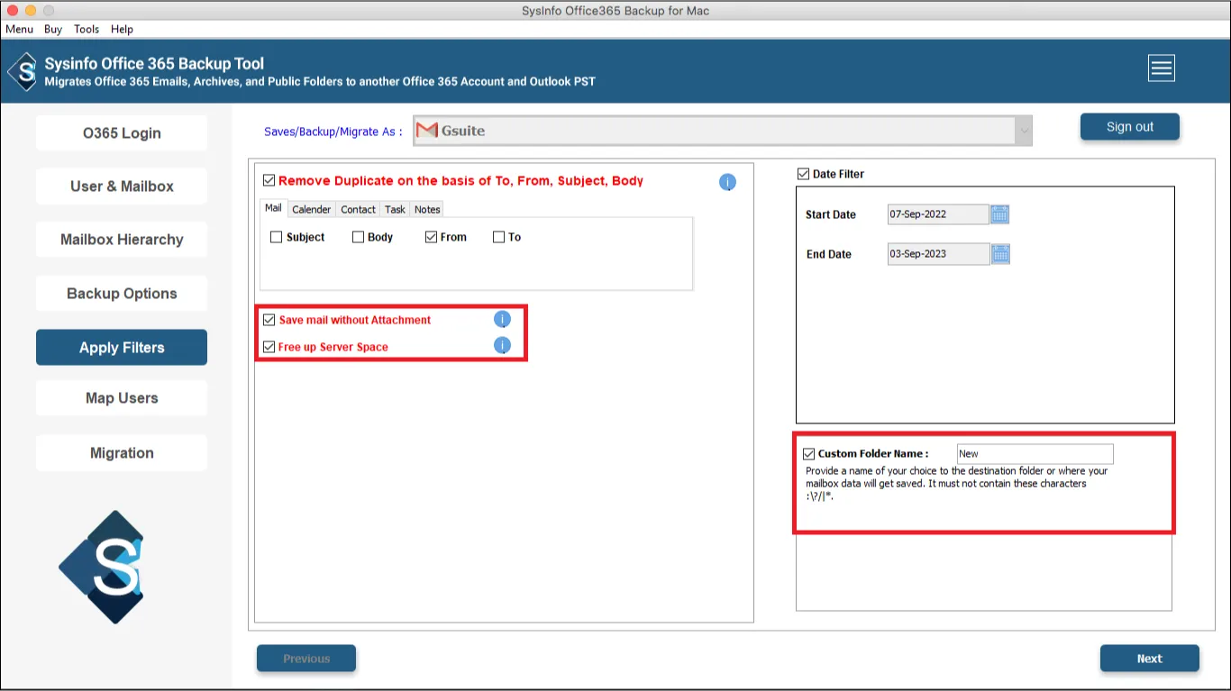Toggle Save mail without Attachment checkbox

269,320
